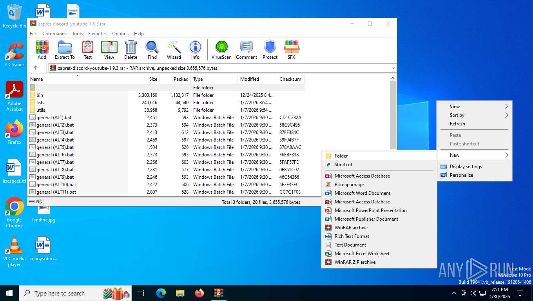This screenshot has width=533, height=301.
Task: Create new Shortcut from submenu
Action: pyautogui.click(x=379, y=165)
